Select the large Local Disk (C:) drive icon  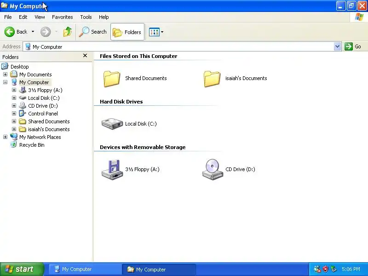click(112, 124)
